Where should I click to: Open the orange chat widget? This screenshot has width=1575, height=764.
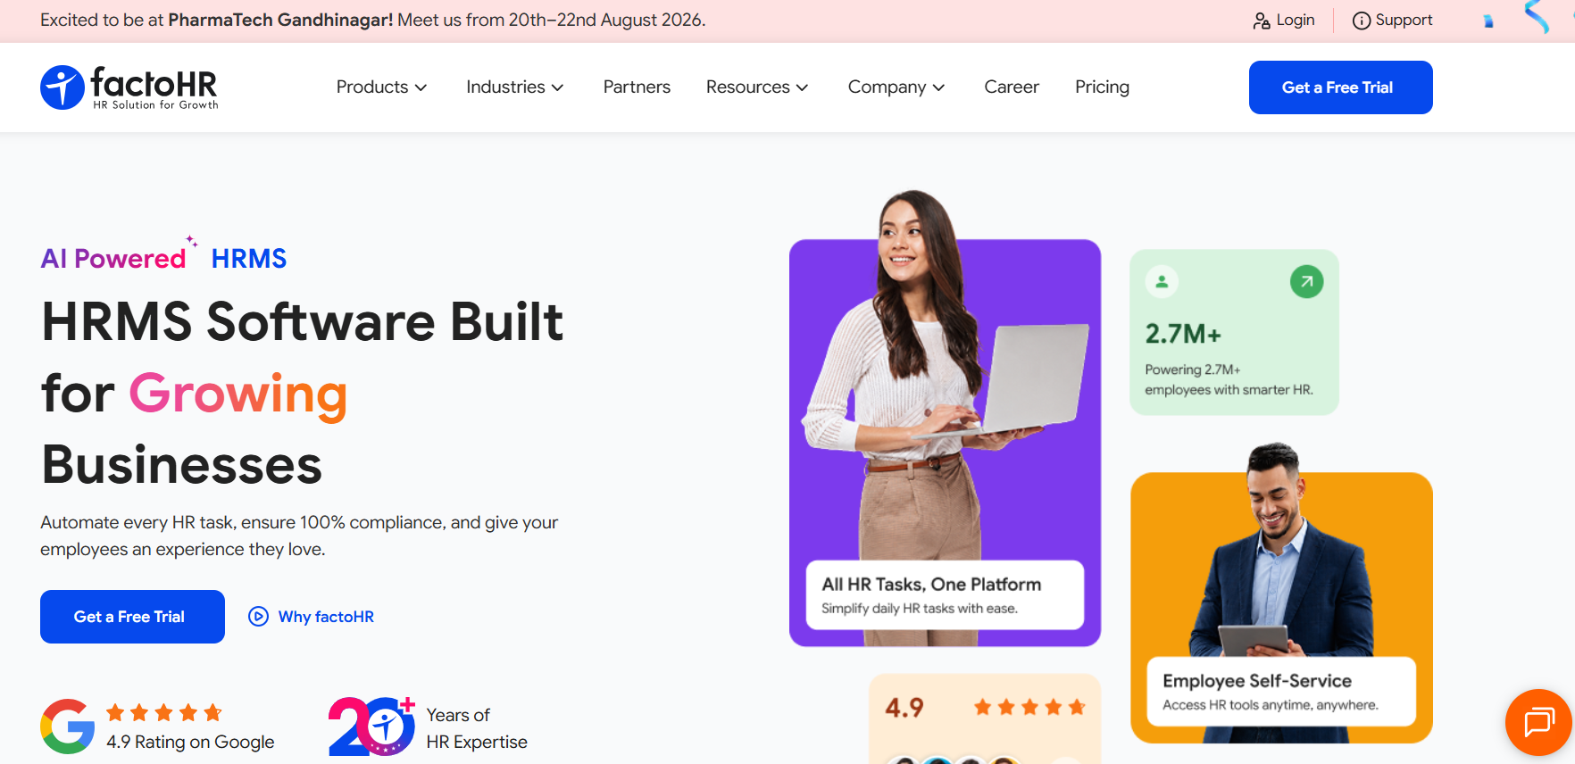coord(1538,722)
